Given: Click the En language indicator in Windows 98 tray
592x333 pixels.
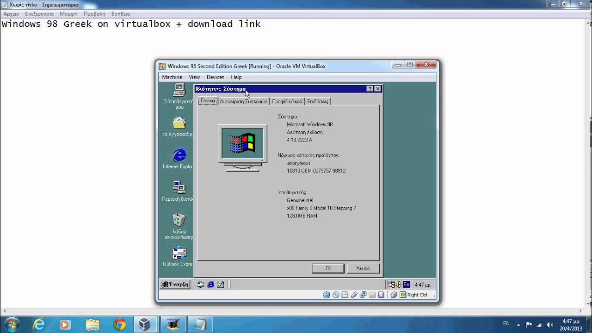Looking at the screenshot, I should (406, 284).
